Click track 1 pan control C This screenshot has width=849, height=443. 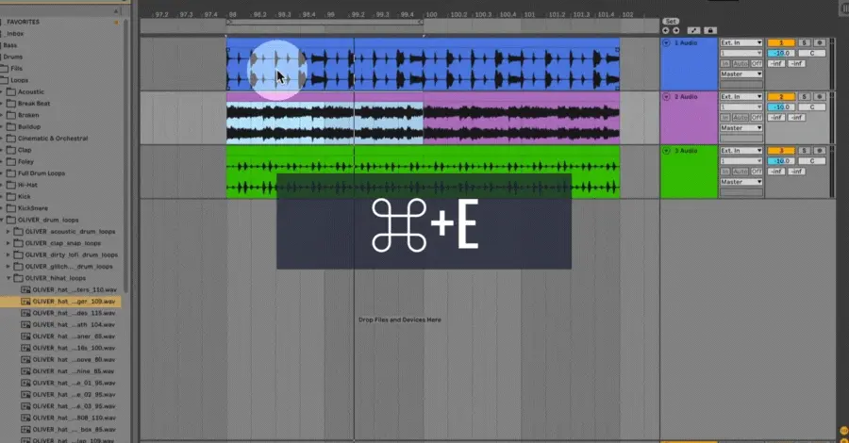(x=811, y=53)
